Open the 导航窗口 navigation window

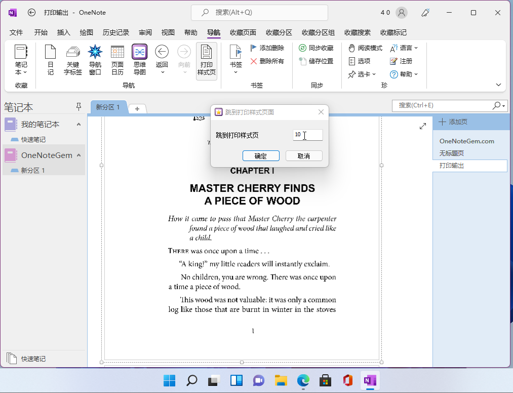[x=95, y=61]
